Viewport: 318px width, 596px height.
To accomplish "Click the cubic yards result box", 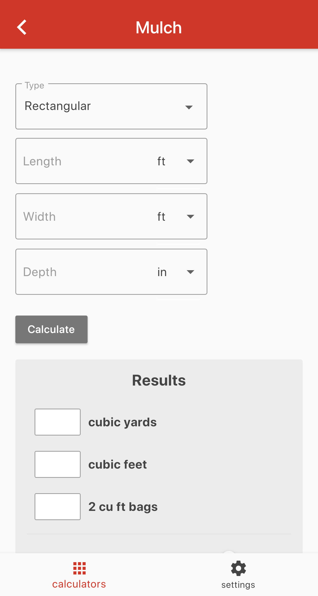I will 58,422.
